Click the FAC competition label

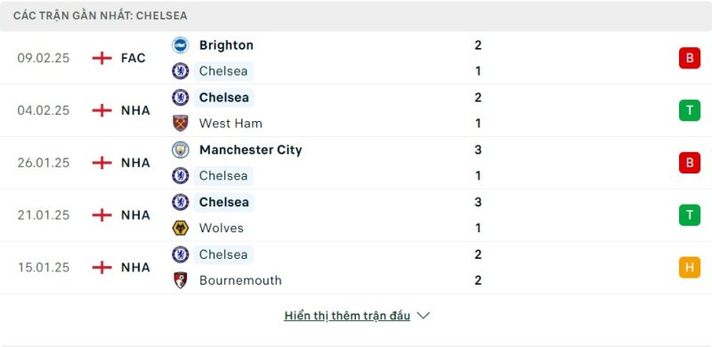[x=133, y=58]
